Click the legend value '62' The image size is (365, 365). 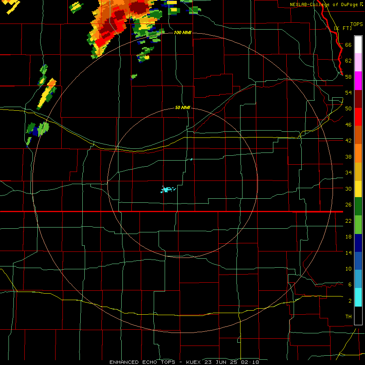pyautogui.click(x=348, y=60)
